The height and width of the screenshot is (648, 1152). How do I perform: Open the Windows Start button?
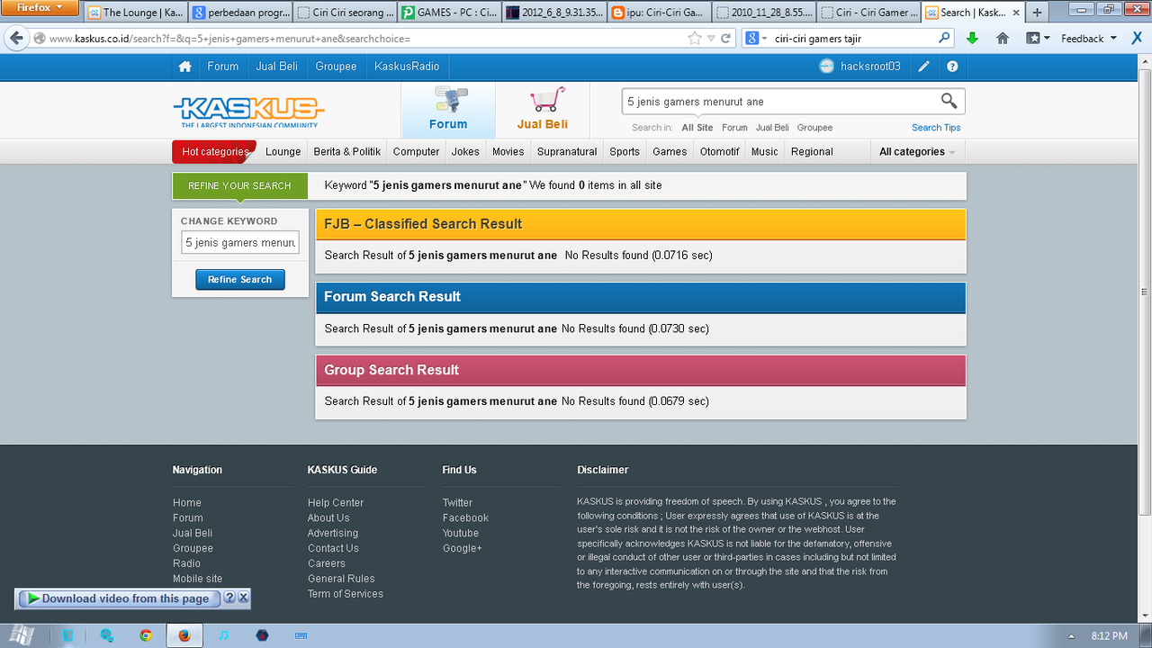(22, 635)
